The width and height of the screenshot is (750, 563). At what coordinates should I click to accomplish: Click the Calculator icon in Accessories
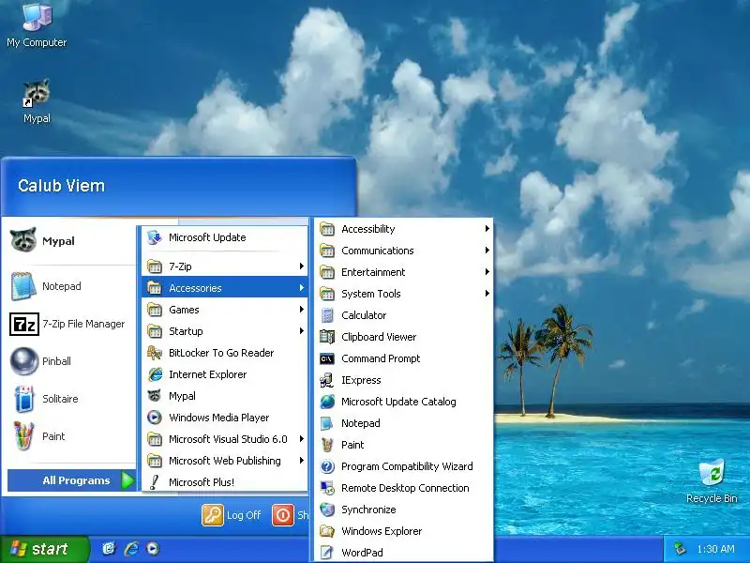point(327,315)
